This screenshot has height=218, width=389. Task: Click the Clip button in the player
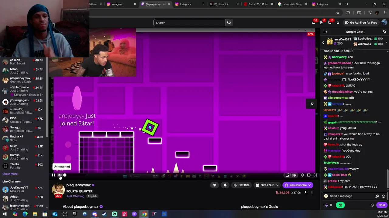coord(291,175)
